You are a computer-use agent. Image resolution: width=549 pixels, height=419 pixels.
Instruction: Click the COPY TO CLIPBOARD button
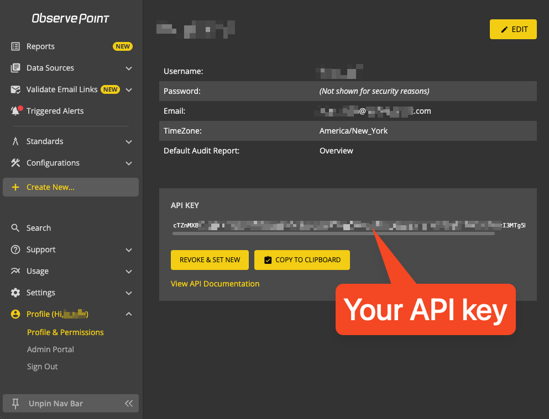point(302,260)
